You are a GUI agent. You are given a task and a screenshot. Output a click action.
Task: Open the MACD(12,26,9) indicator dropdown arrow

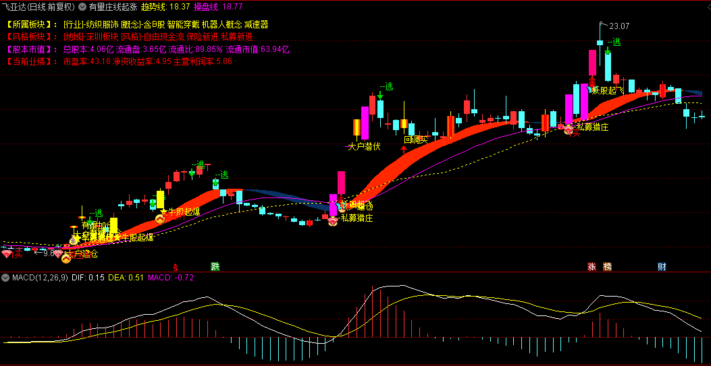[6, 277]
